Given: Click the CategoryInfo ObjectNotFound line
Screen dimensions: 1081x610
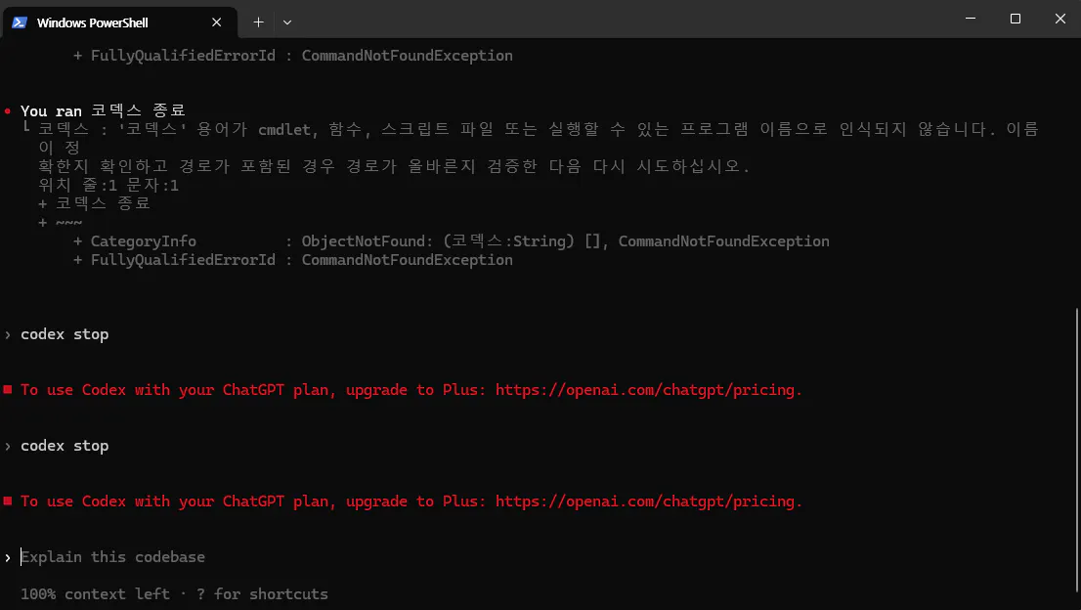Looking at the screenshot, I should point(451,241).
